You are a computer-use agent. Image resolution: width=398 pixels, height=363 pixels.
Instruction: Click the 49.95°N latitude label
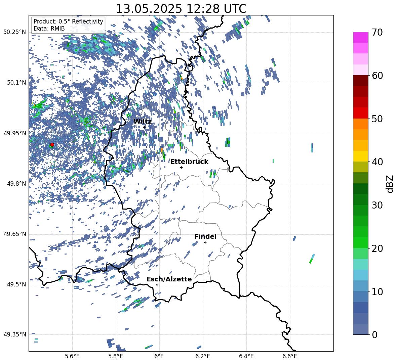point(15,133)
